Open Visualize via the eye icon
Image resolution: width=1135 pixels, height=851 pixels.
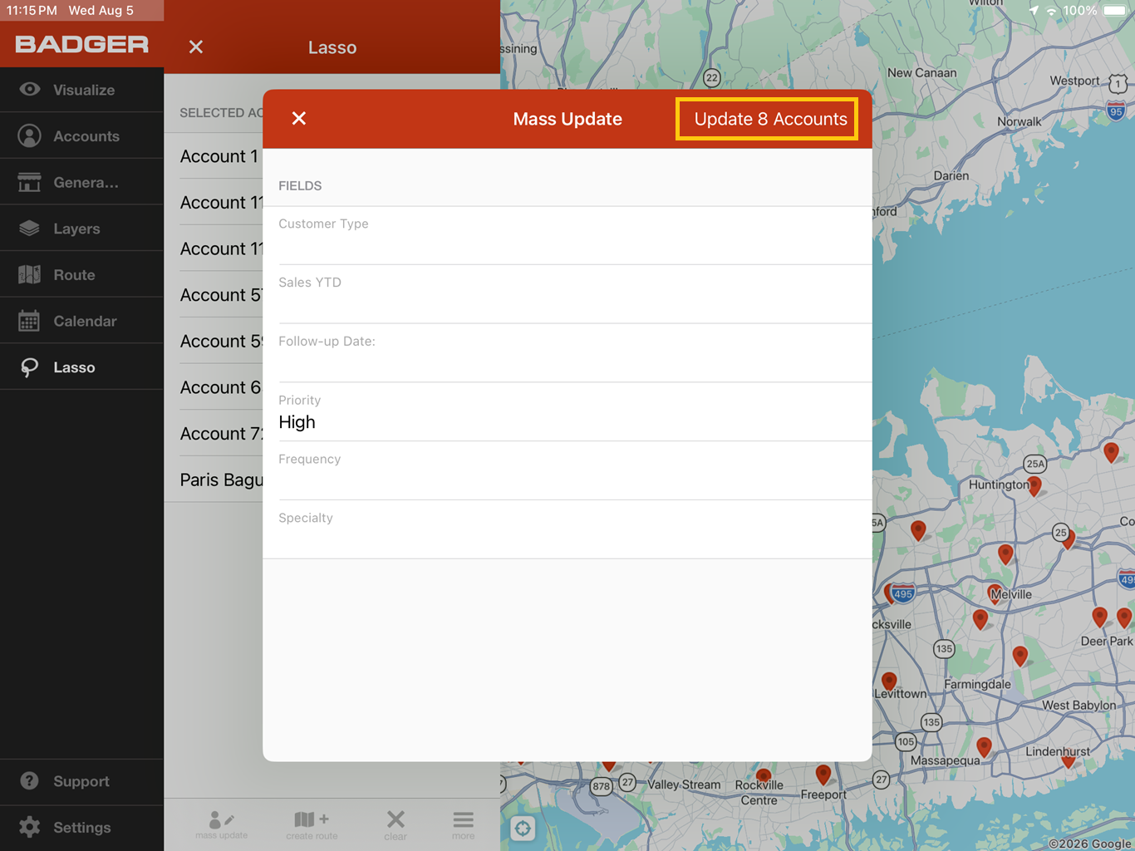click(x=30, y=89)
